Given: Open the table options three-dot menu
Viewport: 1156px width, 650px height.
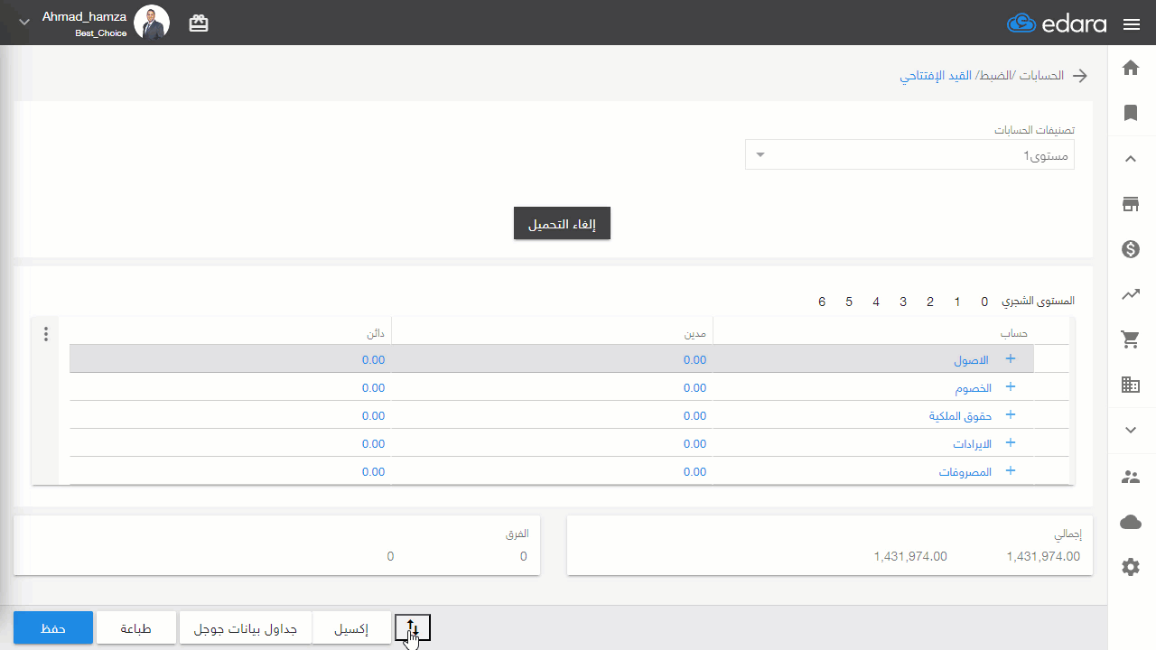Looking at the screenshot, I should [46, 334].
